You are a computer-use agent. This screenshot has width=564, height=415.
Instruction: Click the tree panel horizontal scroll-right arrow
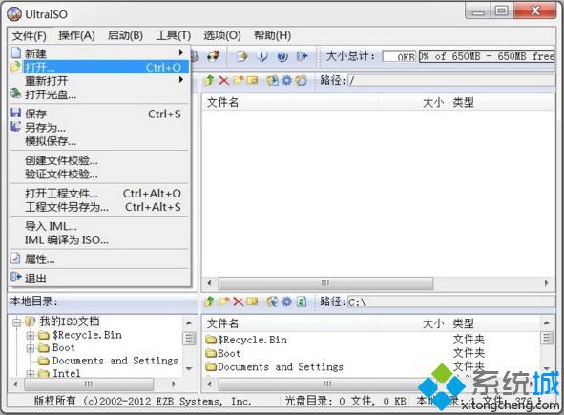[x=174, y=384]
